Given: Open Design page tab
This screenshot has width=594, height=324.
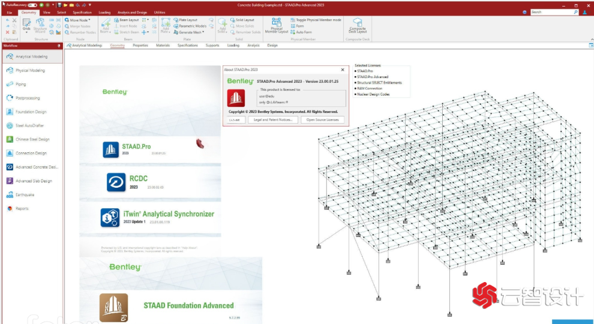Looking at the screenshot, I should coord(272,46).
